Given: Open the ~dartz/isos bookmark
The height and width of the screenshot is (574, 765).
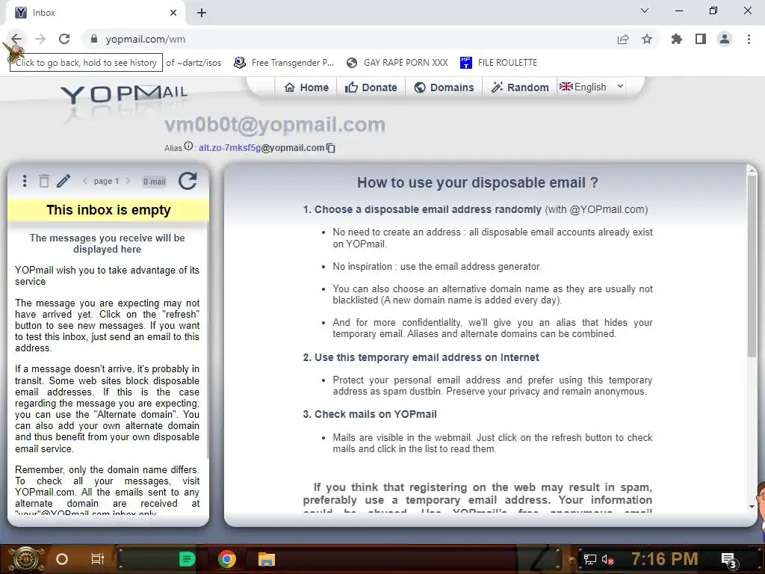Looking at the screenshot, I should coord(193,63).
